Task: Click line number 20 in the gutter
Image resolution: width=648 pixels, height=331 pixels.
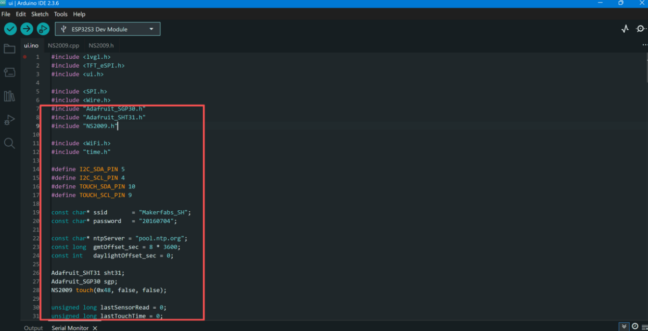Action: [36, 221]
